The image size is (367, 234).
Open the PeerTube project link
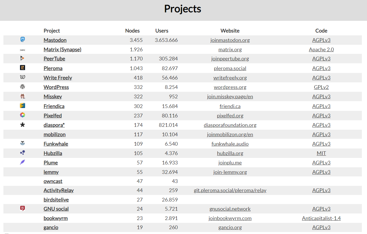tap(54, 59)
